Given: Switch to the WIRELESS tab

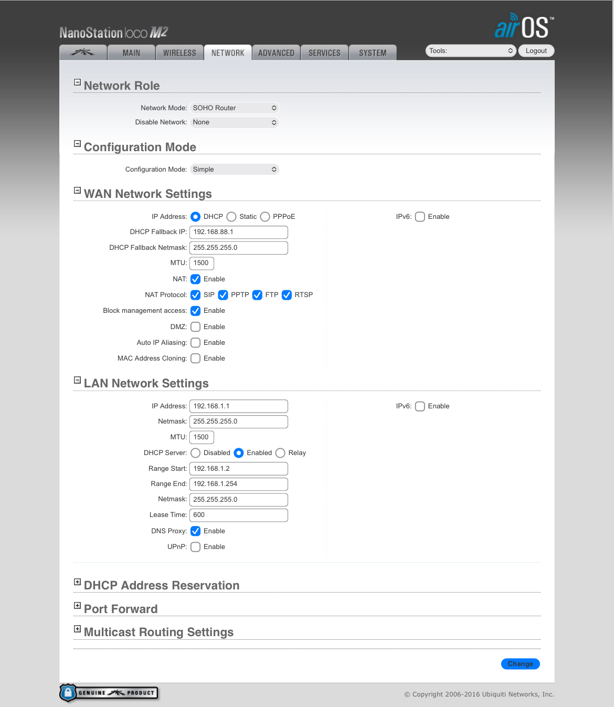Looking at the screenshot, I should (x=179, y=52).
